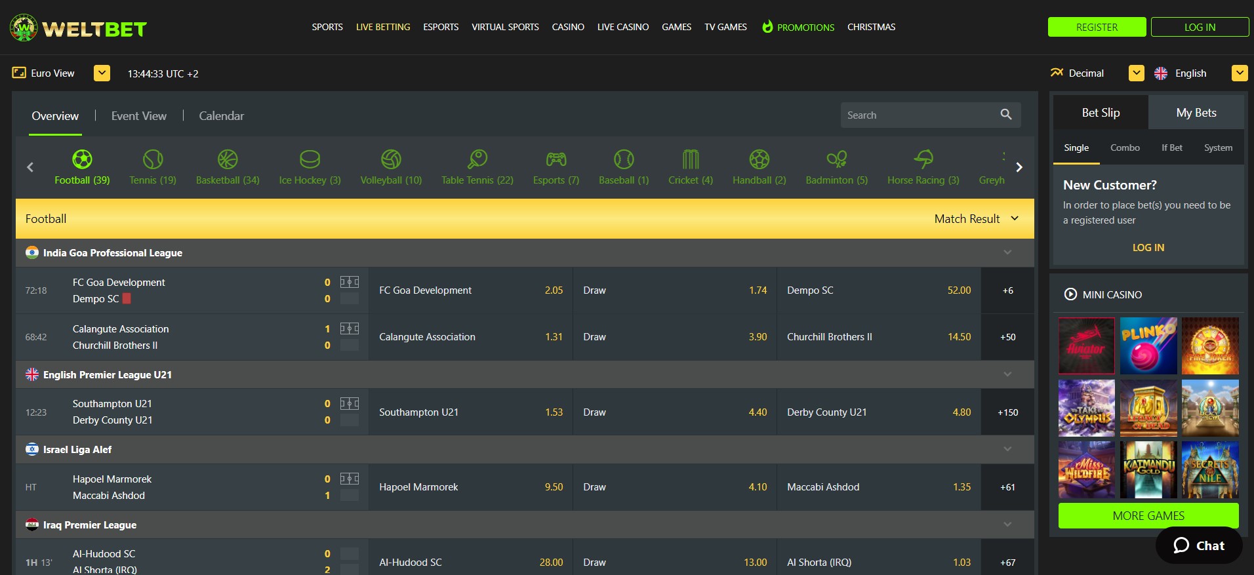Open the Take Olympus game thumbnail

tap(1086, 408)
